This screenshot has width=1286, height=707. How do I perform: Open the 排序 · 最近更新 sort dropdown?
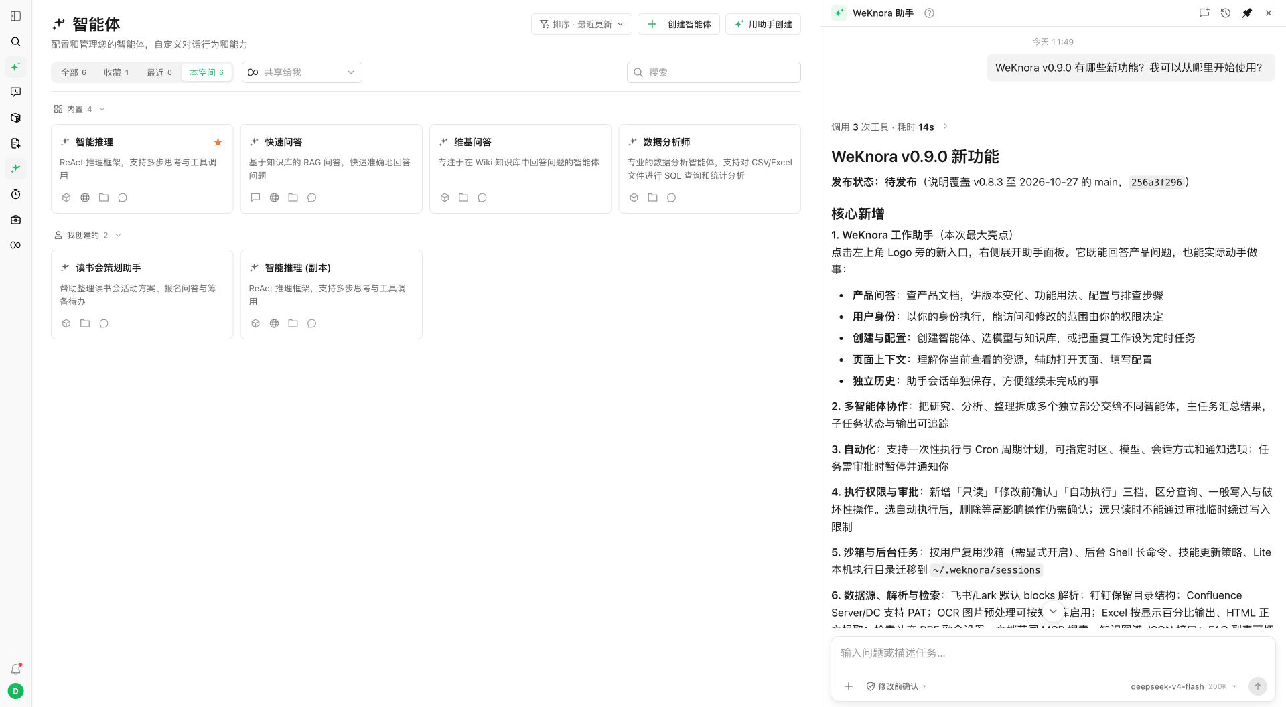click(x=581, y=24)
